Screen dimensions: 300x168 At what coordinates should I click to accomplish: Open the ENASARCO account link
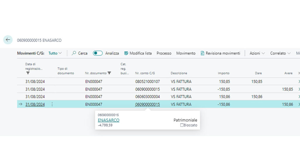(x=108, y=120)
